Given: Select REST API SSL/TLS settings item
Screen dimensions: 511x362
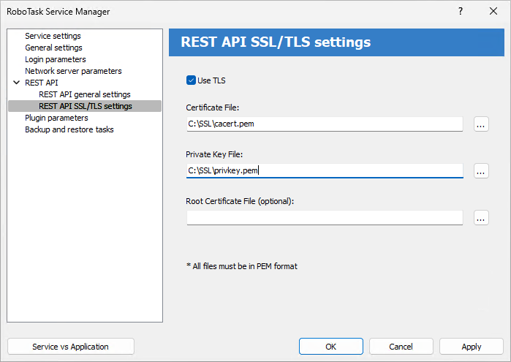Looking at the screenshot, I should pyautogui.click(x=85, y=106).
